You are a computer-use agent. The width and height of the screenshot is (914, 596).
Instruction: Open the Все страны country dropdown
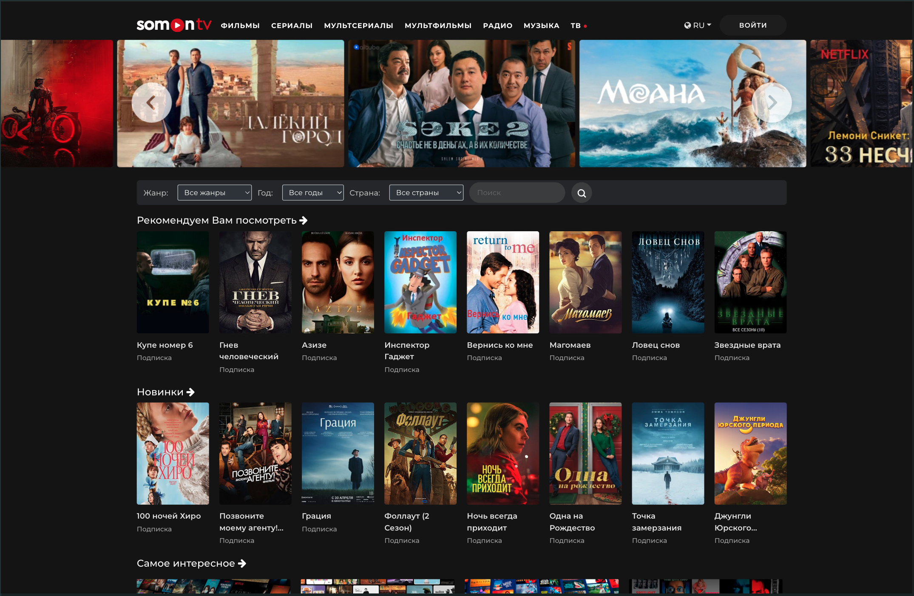[426, 193]
